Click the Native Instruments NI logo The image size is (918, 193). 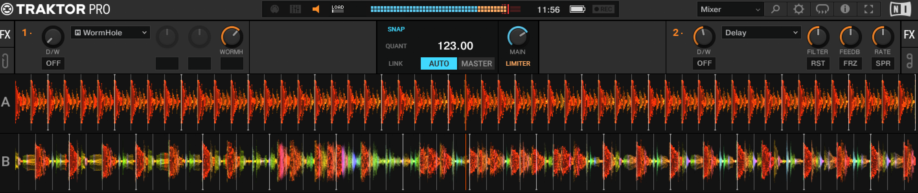coord(900,9)
